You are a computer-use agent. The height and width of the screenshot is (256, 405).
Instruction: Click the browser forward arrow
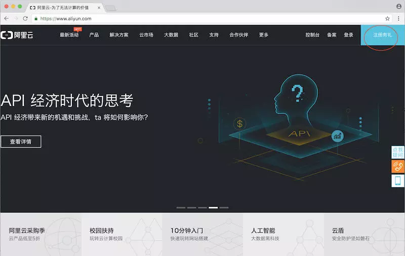click(x=16, y=19)
